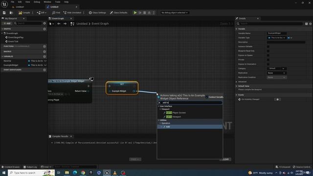Click the Stop simulation button
The height and width of the screenshot is (176, 313).
pos(145,13)
